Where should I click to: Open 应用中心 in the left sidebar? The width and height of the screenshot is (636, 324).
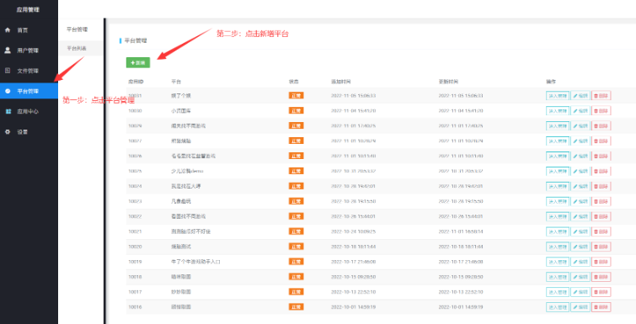pyautogui.click(x=29, y=111)
